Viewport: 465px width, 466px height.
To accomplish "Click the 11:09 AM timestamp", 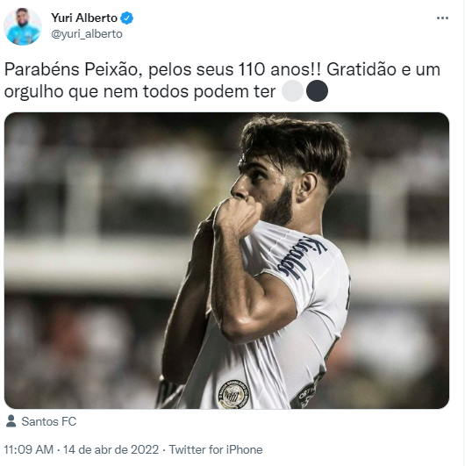I will [29, 449].
